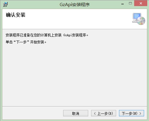Close the GzApi installer window

coord(141,3)
